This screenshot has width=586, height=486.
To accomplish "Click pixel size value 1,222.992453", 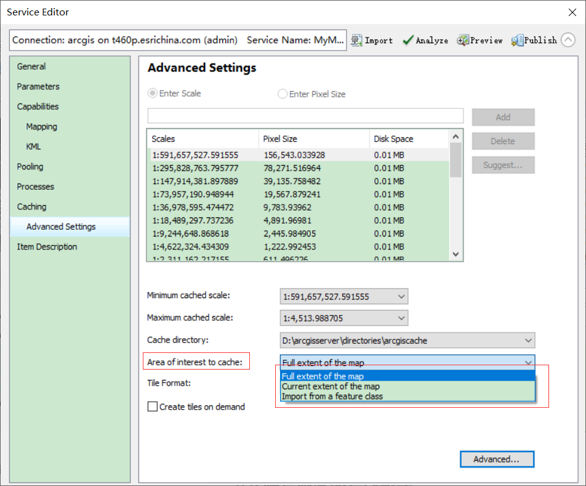I will pyautogui.click(x=290, y=247).
